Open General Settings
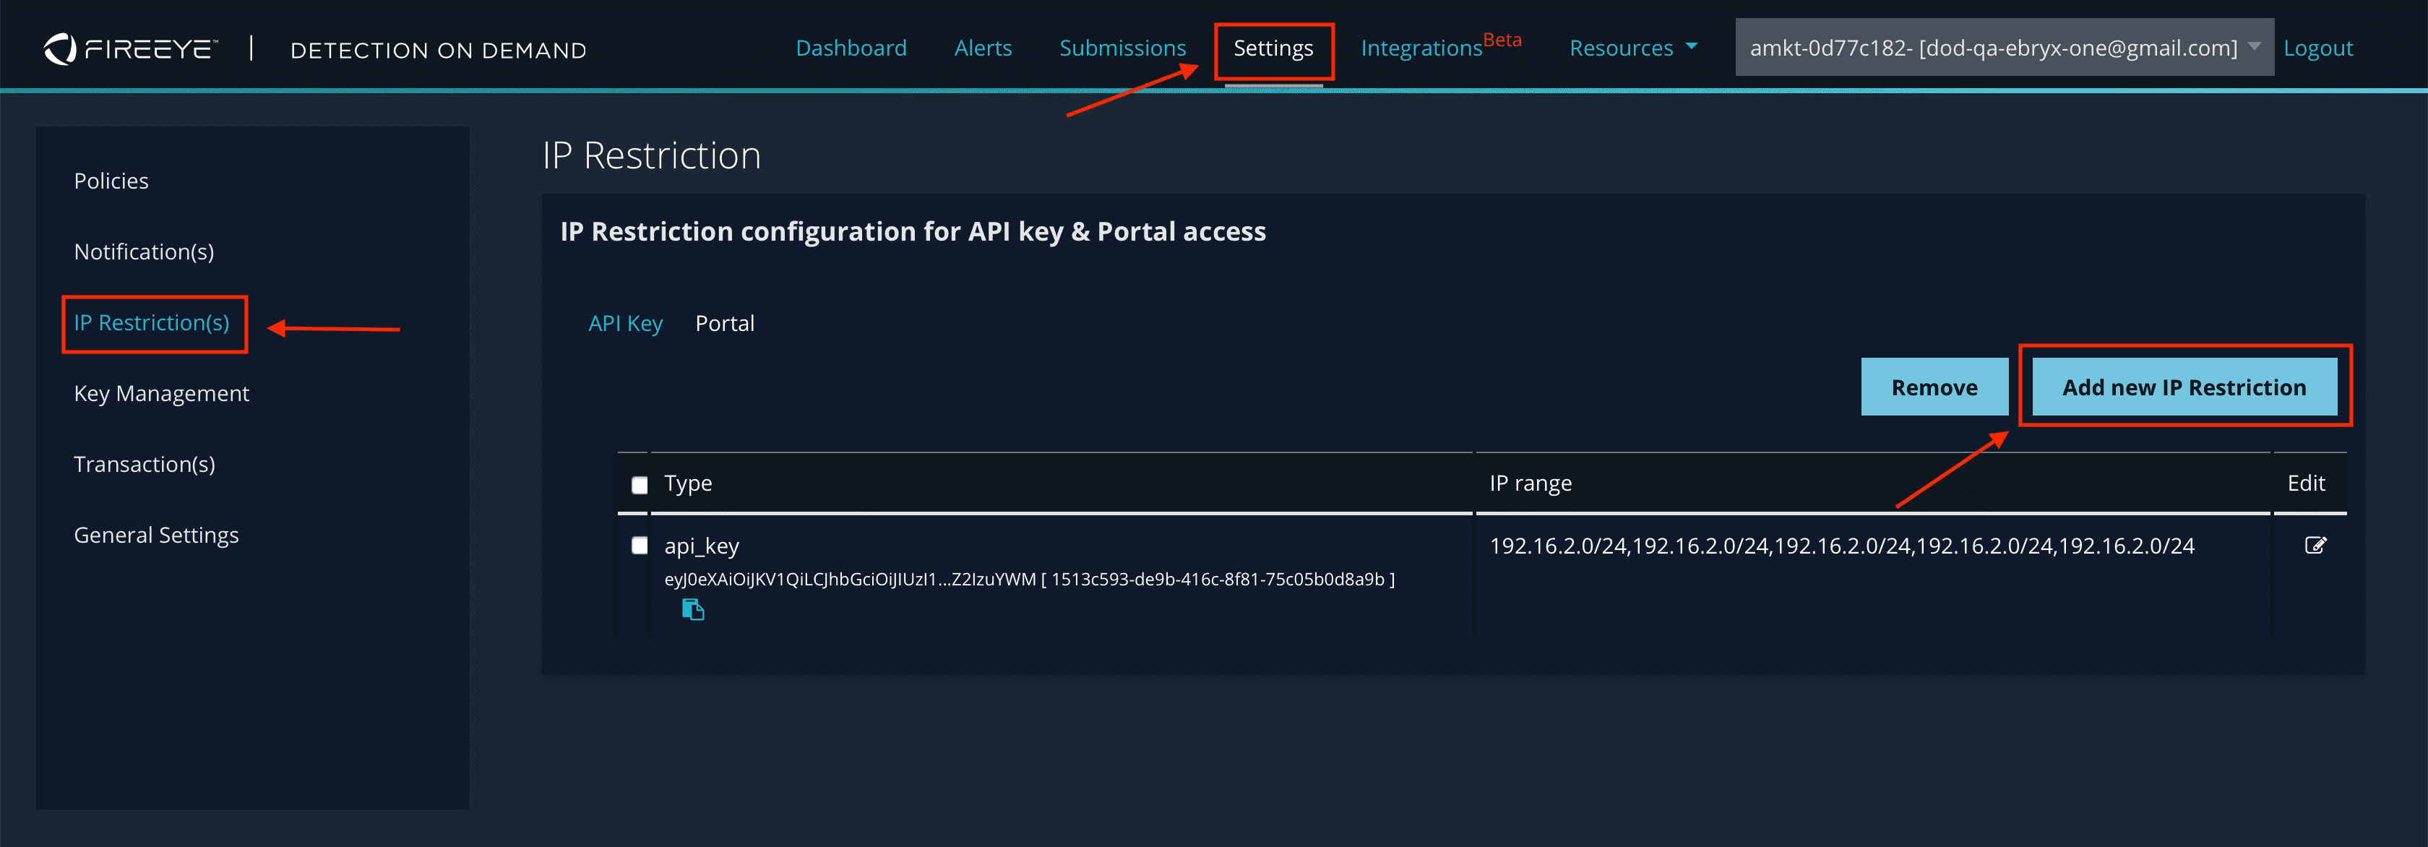This screenshot has height=847, width=2428. coord(155,534)
